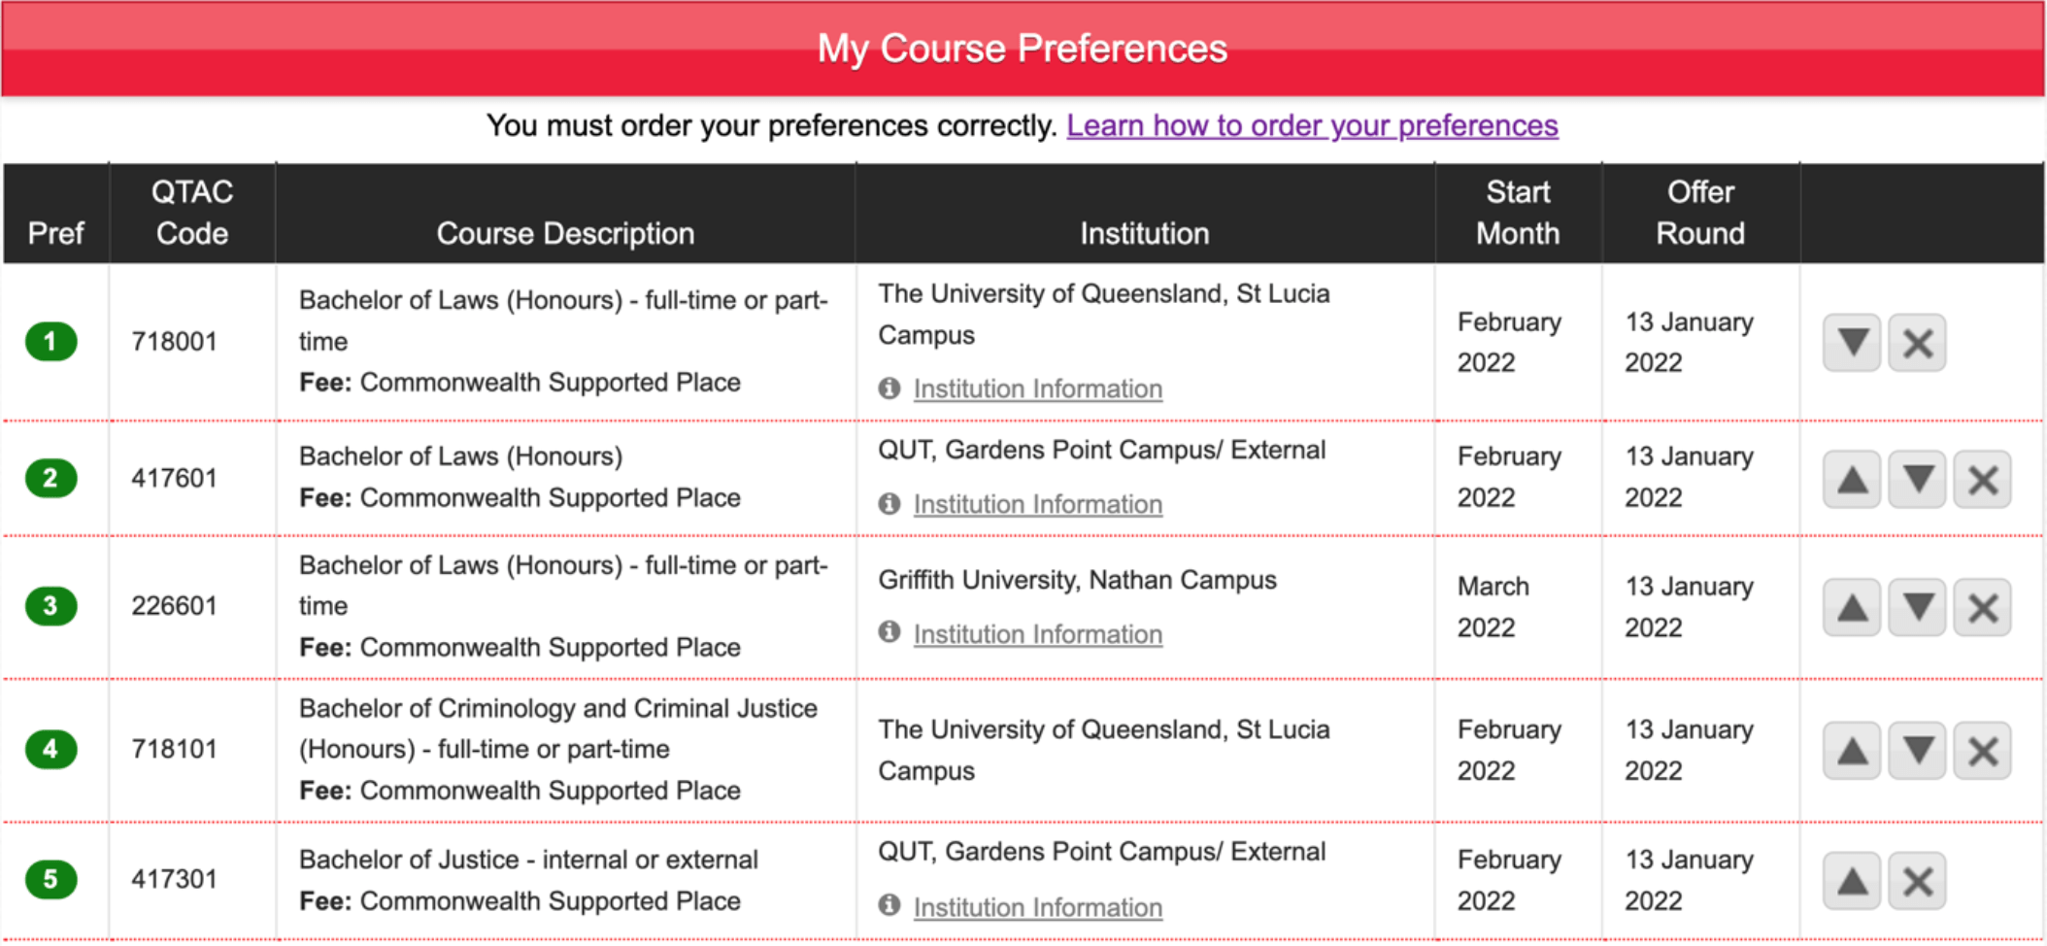Open Institution Information for preference 1 UQ

tap(1037, 389)
